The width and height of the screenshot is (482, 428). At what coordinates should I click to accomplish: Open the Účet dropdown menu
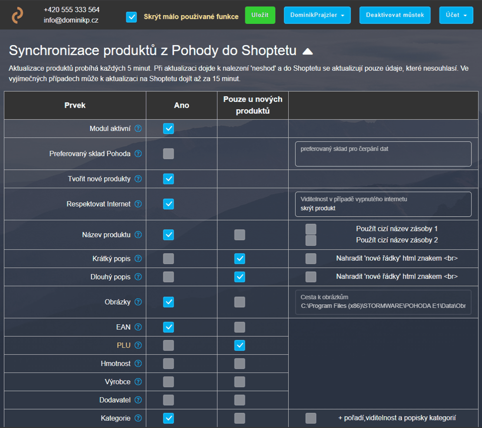456,15
